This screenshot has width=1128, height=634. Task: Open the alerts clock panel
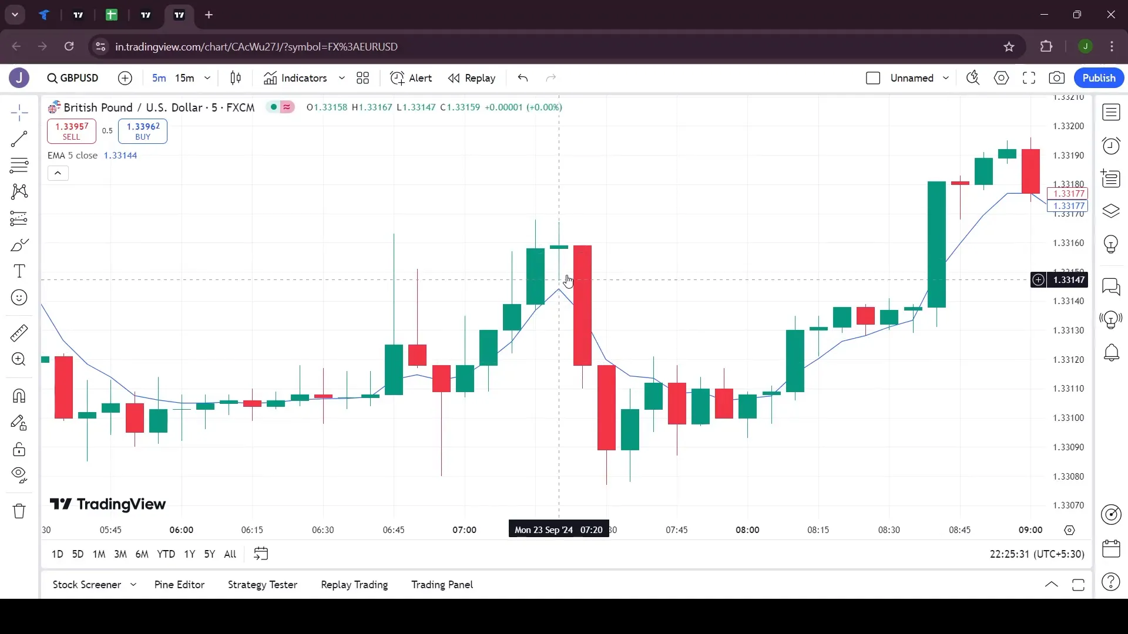(x=1111, y=146)
